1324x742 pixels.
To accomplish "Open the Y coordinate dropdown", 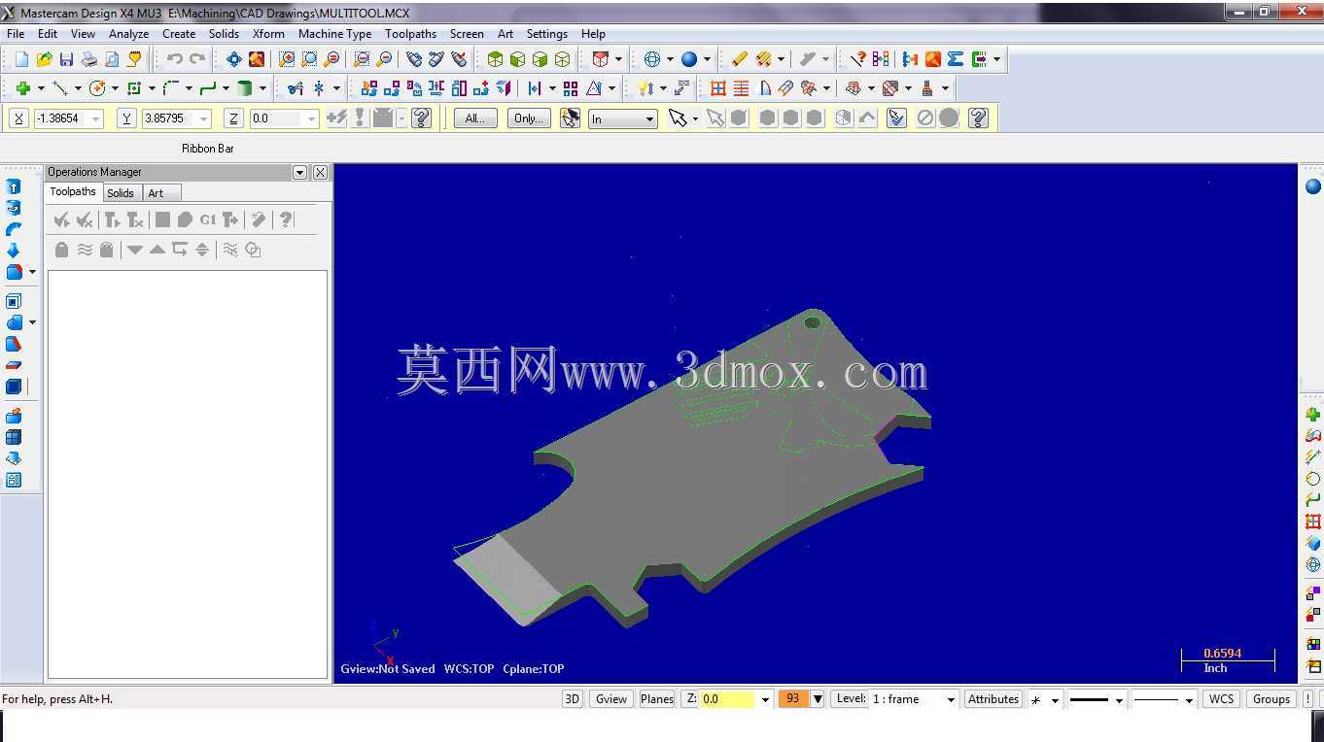I will click(203, 118).
